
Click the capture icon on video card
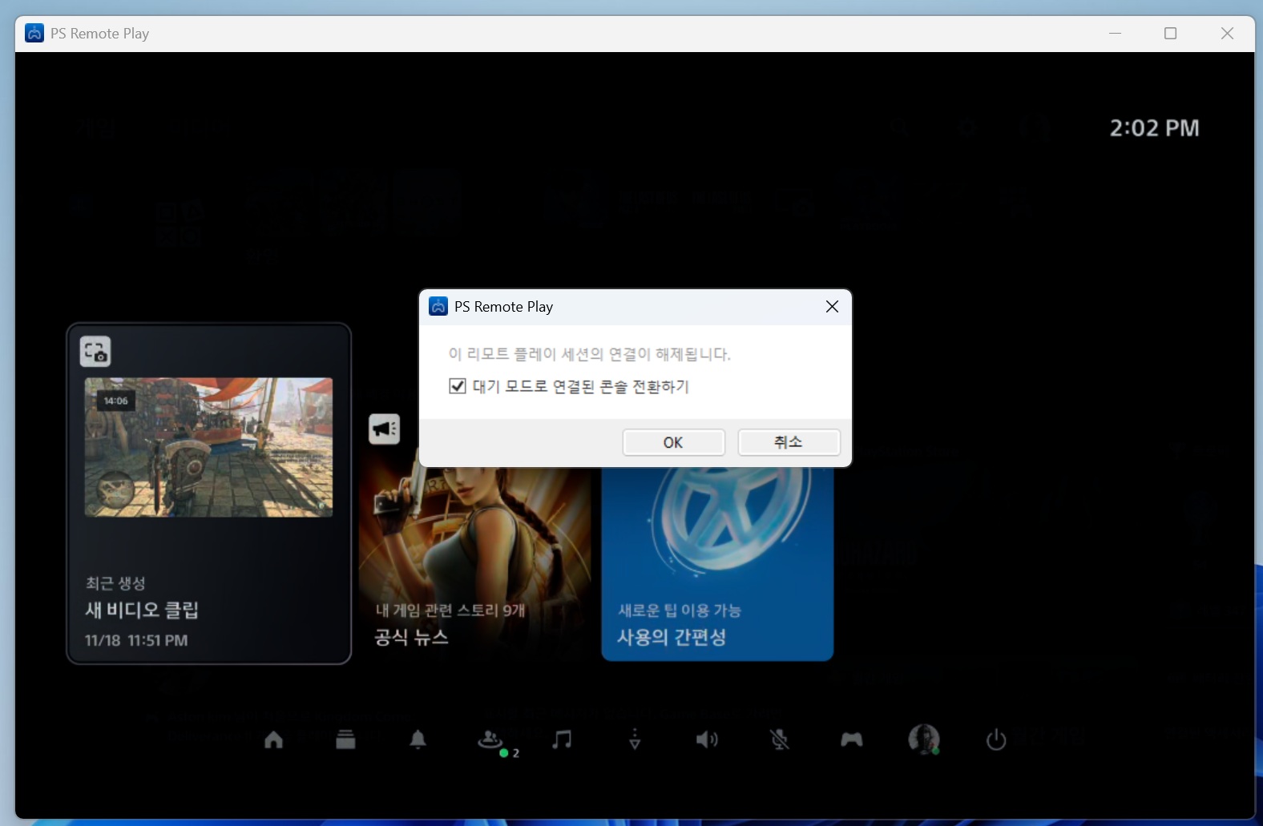click(x=95, y=352)
